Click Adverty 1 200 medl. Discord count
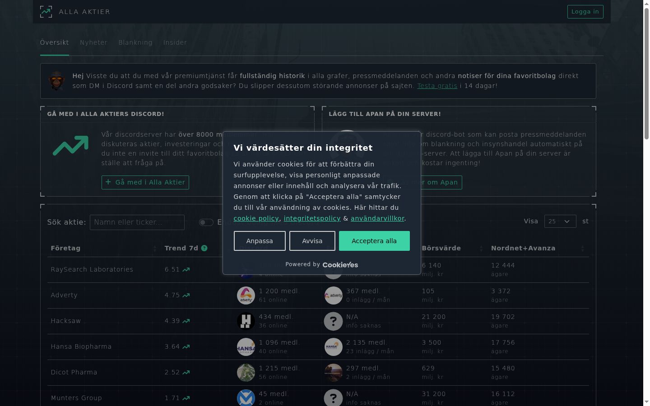 click(x=279, y=291)
